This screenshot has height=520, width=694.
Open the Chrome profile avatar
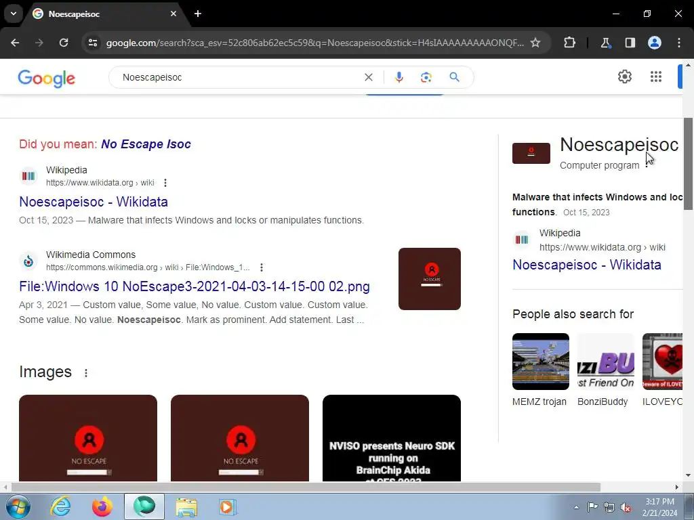click(655, 43)
